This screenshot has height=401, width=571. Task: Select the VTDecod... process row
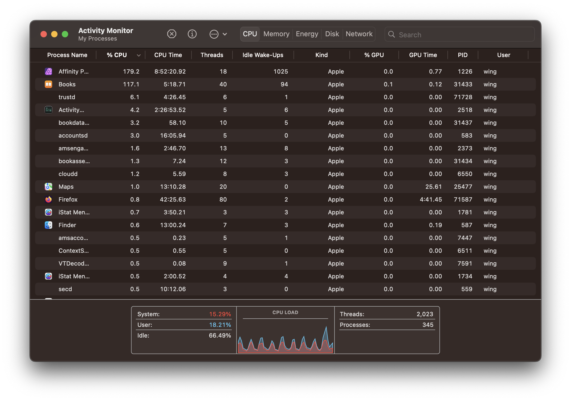point(285,263)
